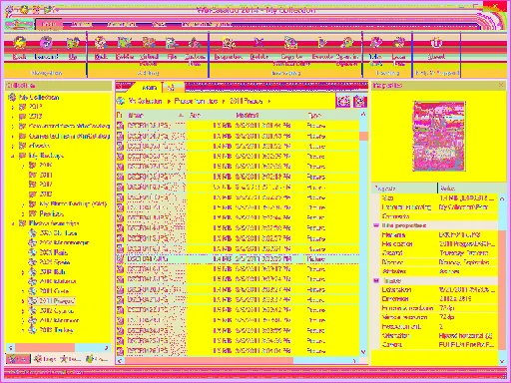The width and height of the screenshot is (511, 383).
Task: Expand the 2013 Turkey tree node
Action: coord(23,330)
